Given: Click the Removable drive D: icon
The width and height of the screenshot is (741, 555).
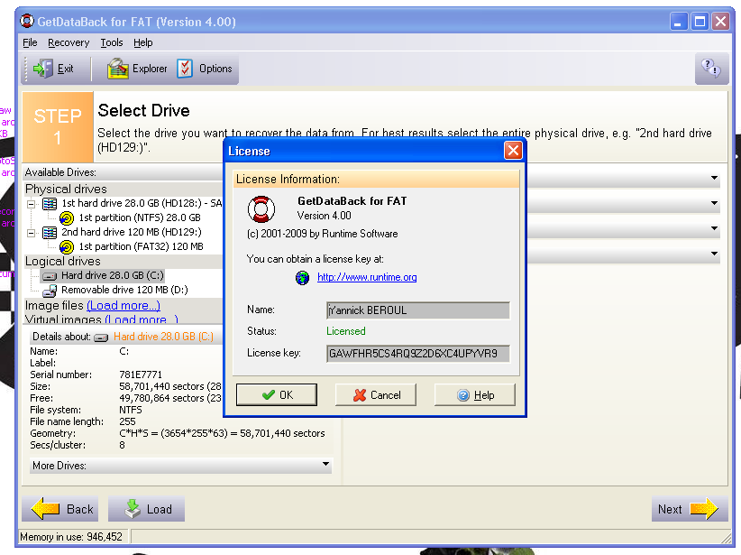Looking at the screenshot, I should [x=50, y=290].
